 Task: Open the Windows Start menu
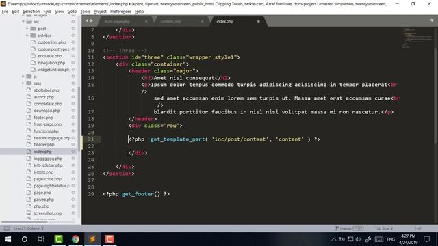(8, 239)
